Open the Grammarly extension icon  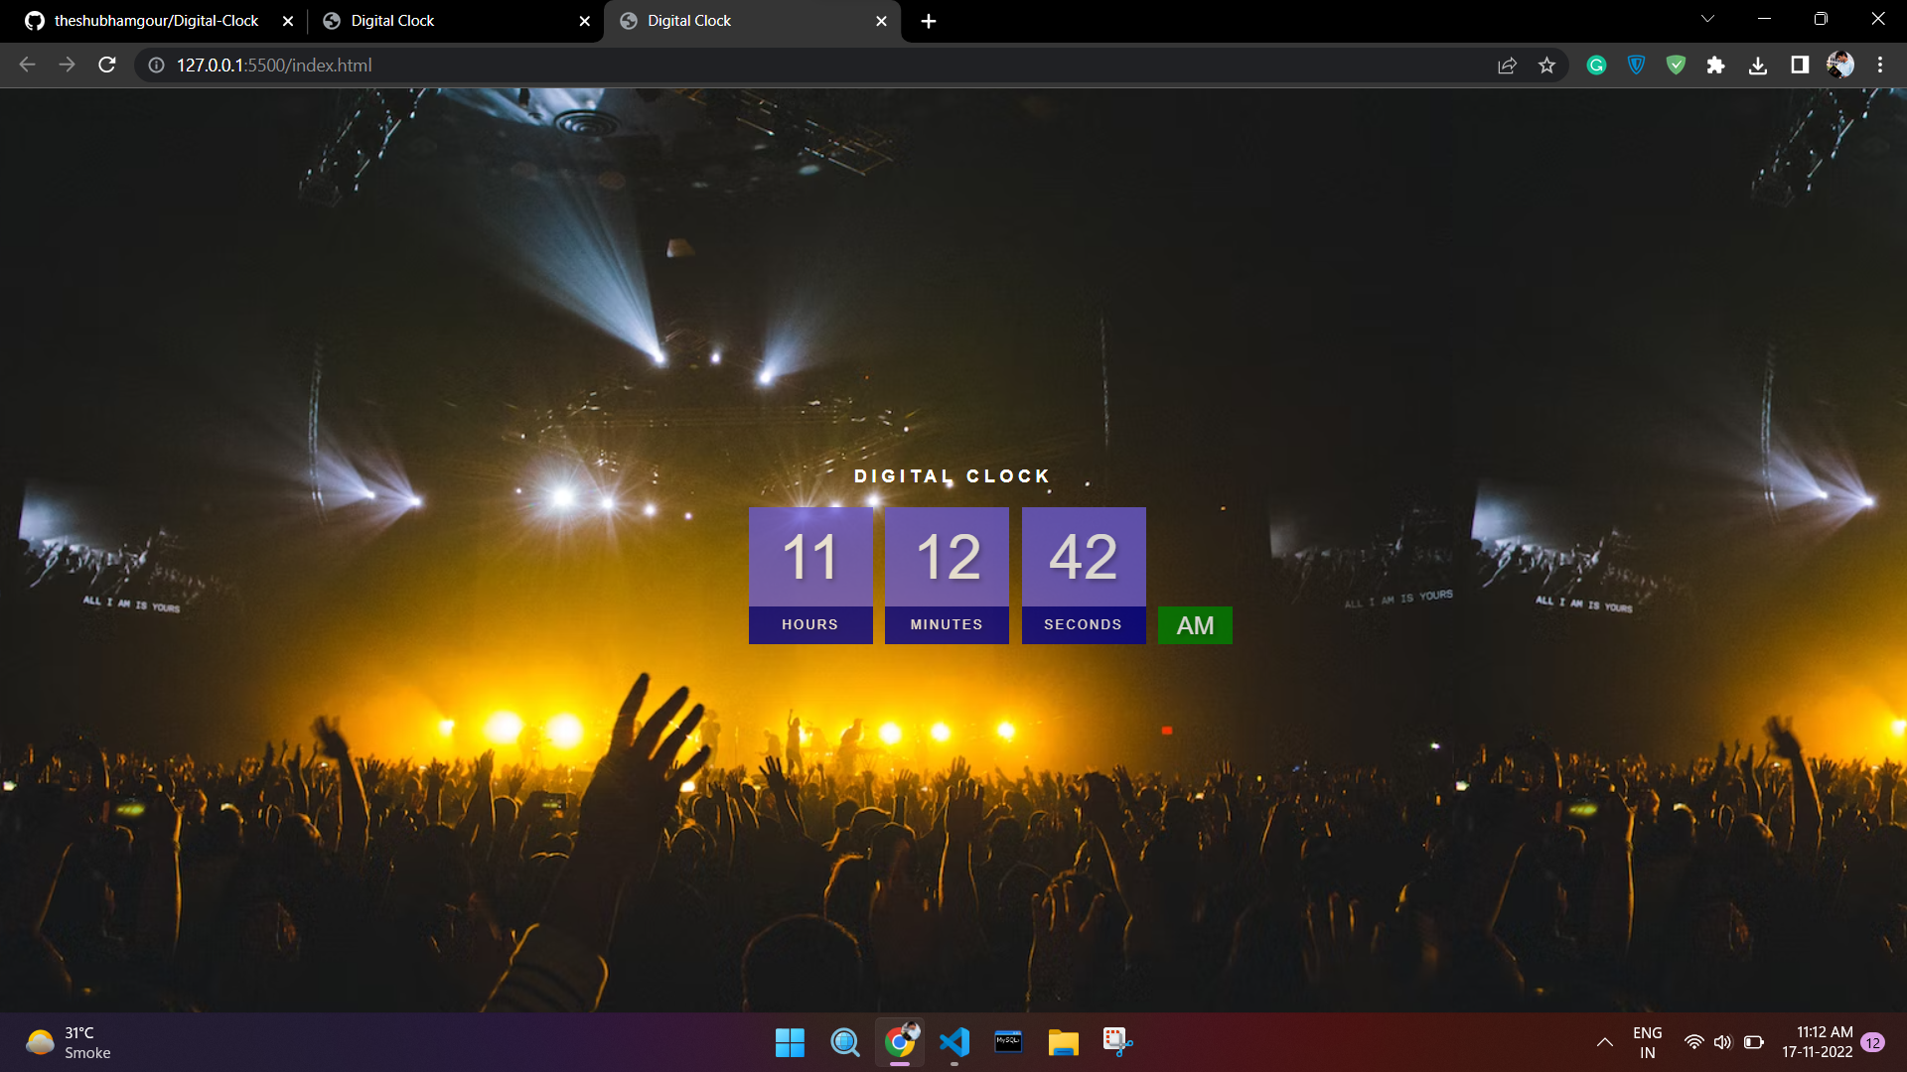click(x=1596, y=65)
